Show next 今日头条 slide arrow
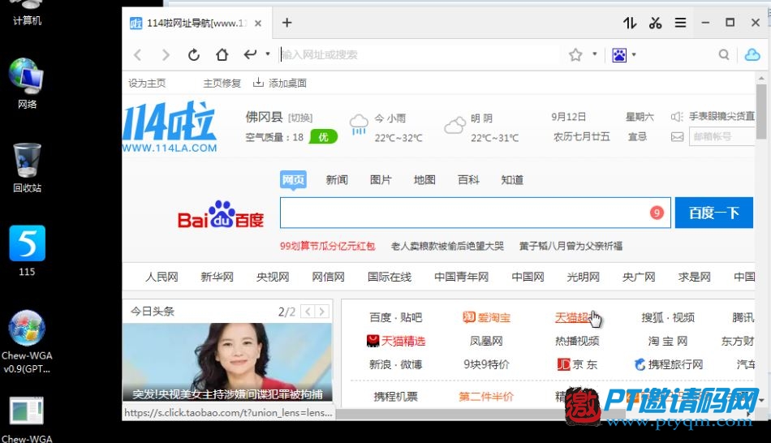Screen dimensions: 771x443 coord(321,312)
